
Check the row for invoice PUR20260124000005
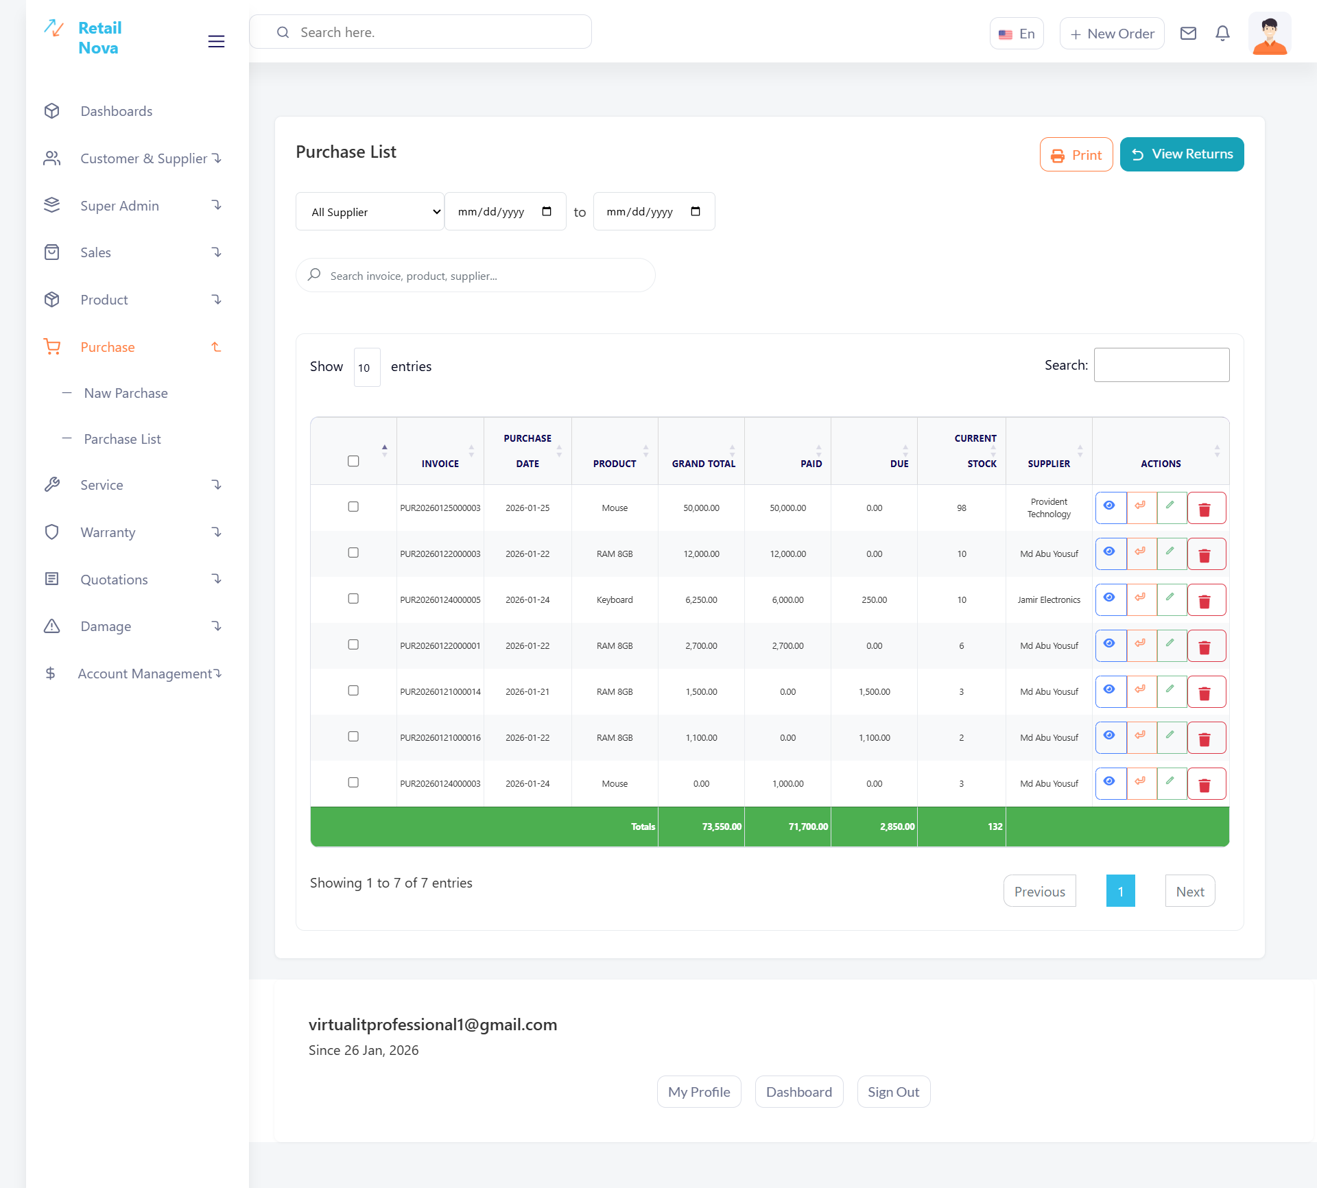pyautogui.click(x=353, y=599)
